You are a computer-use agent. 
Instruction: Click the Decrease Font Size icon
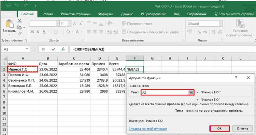(x=81, y=24)
